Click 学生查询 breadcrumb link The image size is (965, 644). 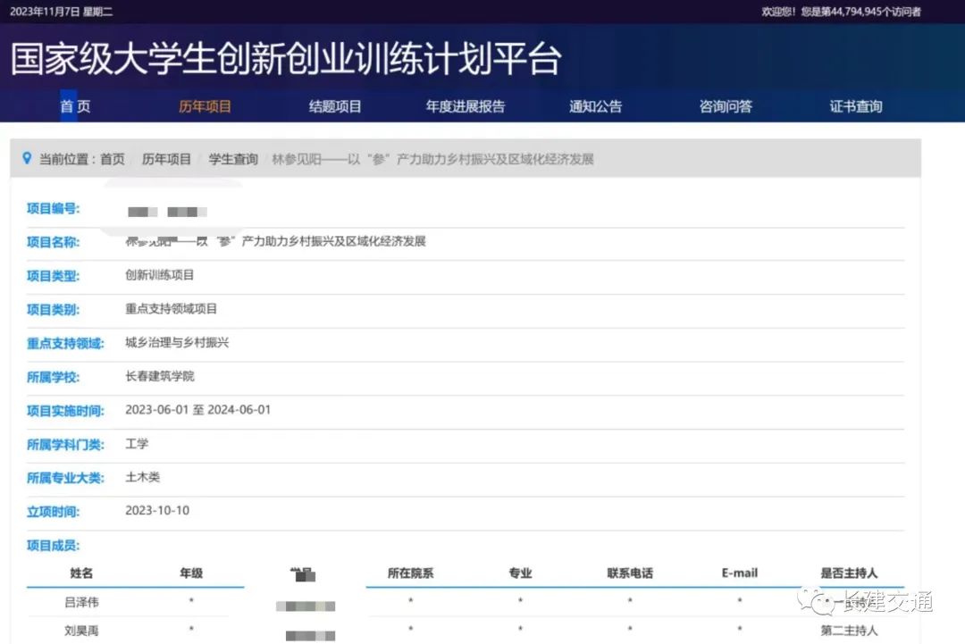pos(233,159)
